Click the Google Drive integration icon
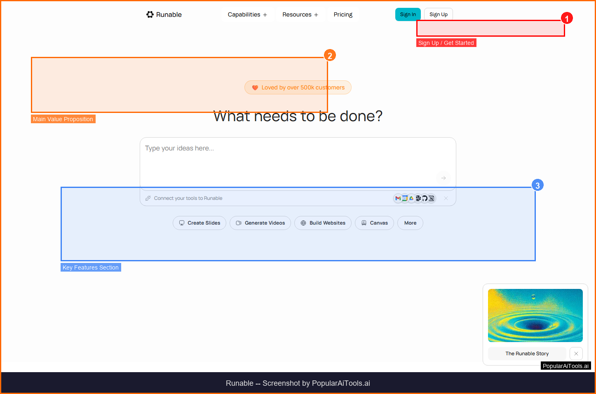 pyautogui.click(x=411, y=198)
